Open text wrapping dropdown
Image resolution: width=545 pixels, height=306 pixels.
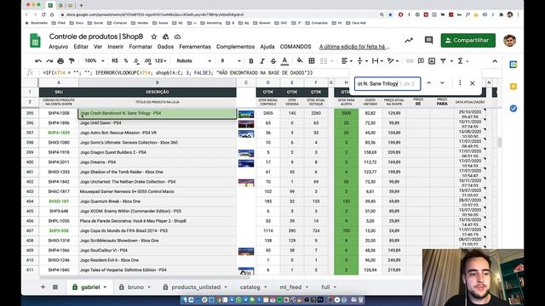coord(377,61)
